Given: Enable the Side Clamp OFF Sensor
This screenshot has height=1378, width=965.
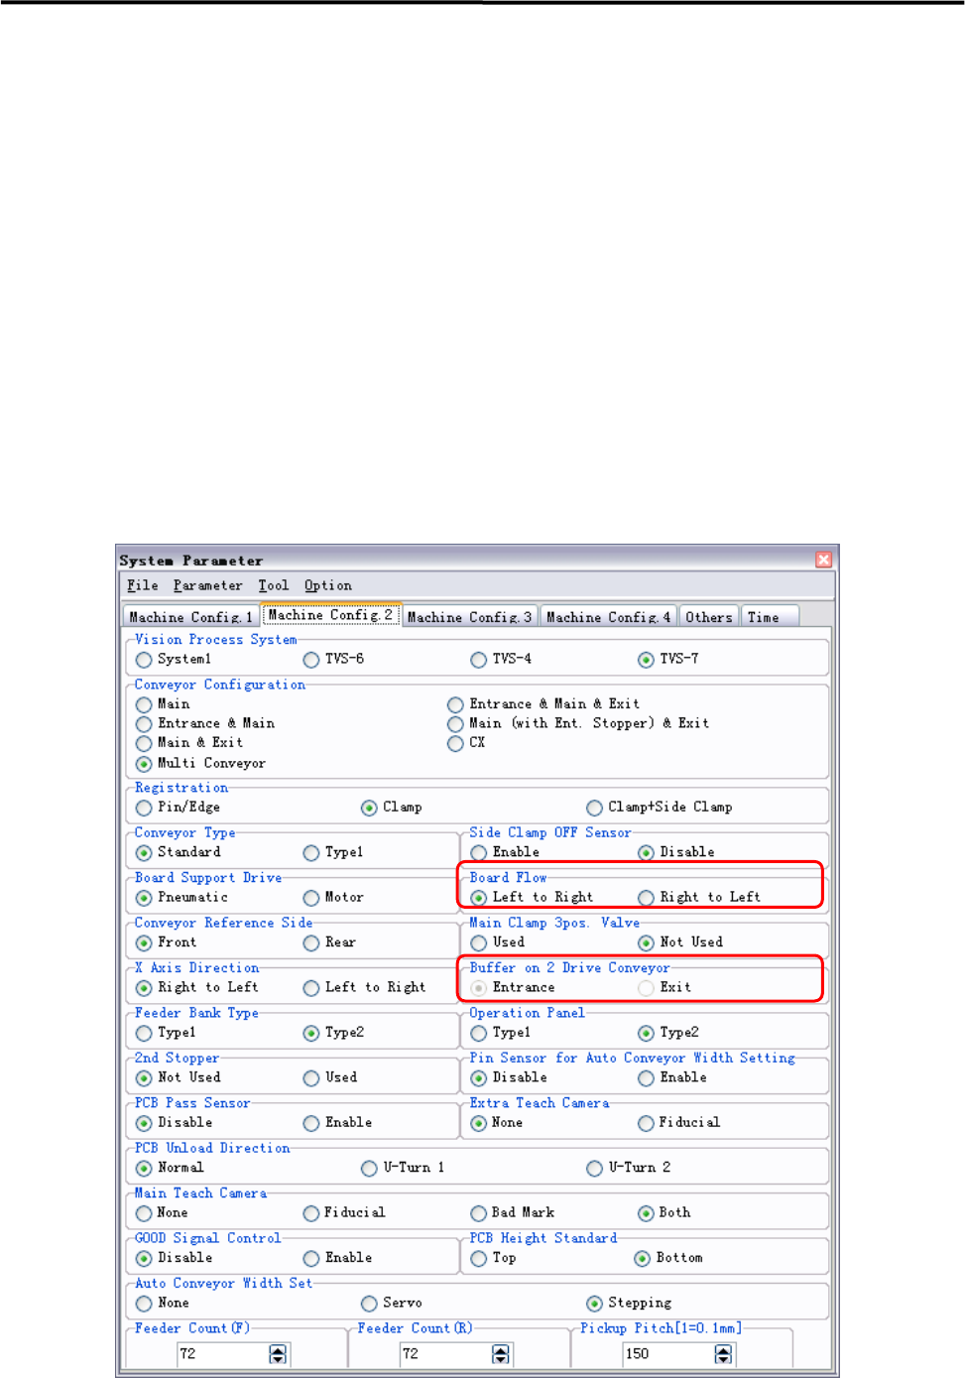Looking at the screenshot, I should pyautogui.click(x=479, y=852).
